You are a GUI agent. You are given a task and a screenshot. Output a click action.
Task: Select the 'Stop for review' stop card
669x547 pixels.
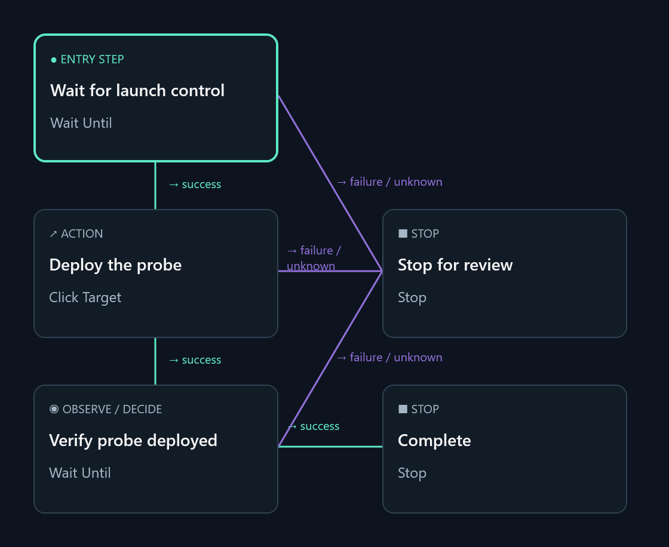[x=505, y=273]
